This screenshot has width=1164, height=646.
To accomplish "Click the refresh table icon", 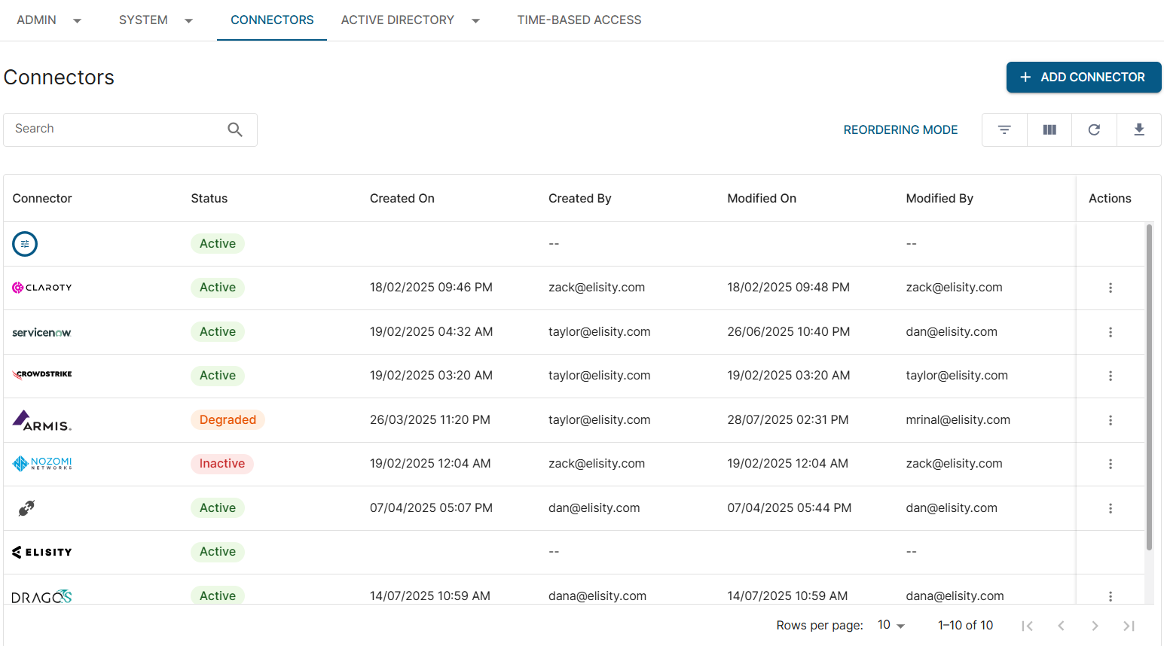I will pyautogui.click(x=1094, y=130).
